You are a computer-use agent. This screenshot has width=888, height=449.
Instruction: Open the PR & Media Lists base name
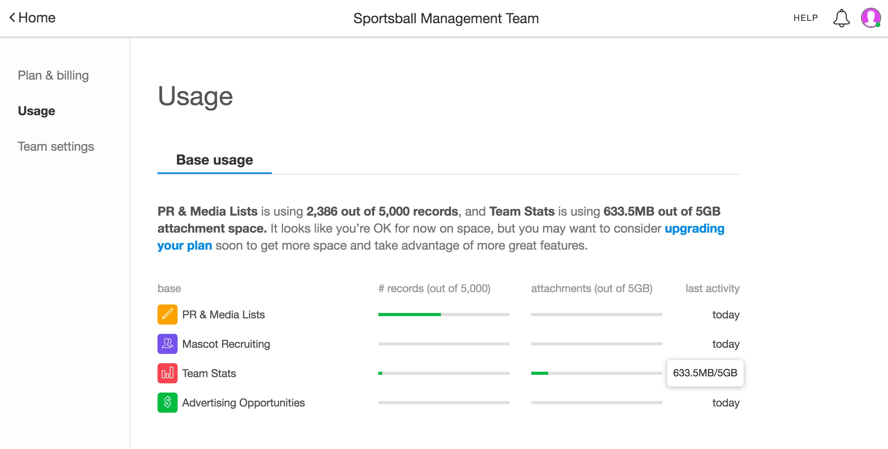point(224,315)
